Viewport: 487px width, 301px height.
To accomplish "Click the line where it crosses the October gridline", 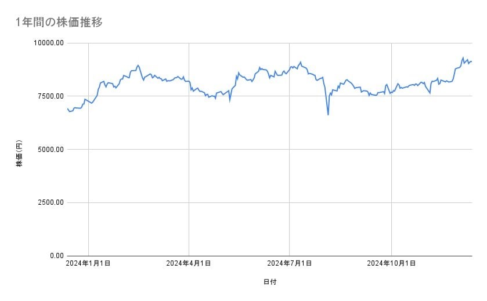I will coord(391,93).
